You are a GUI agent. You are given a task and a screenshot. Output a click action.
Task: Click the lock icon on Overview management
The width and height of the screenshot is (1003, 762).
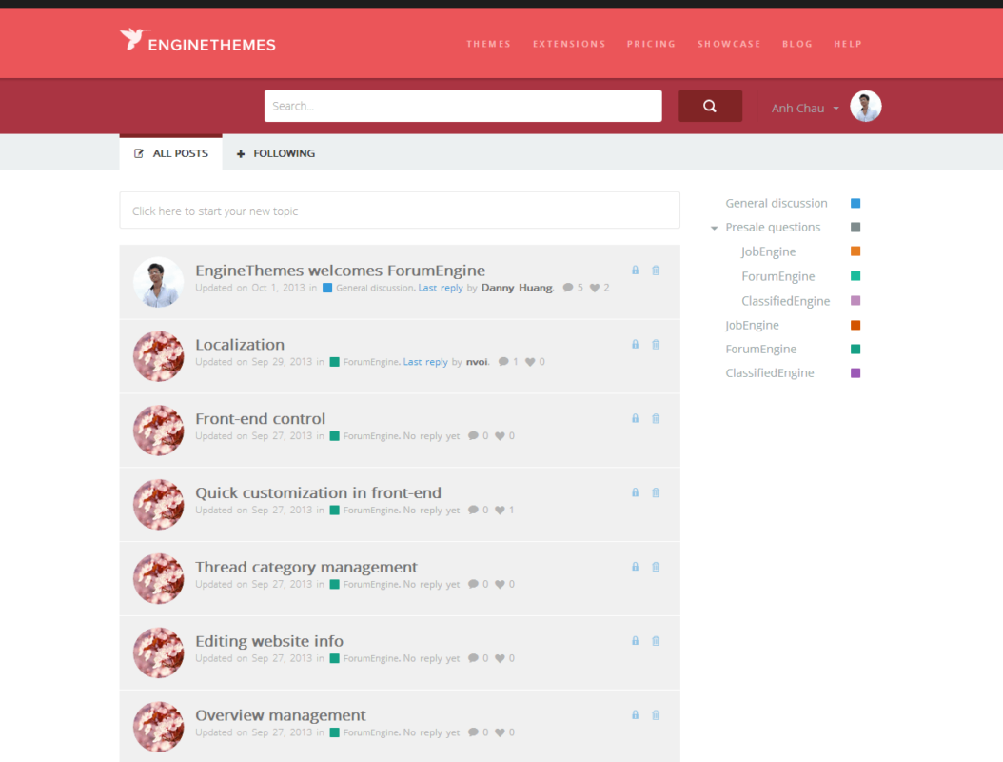point(635,714)
